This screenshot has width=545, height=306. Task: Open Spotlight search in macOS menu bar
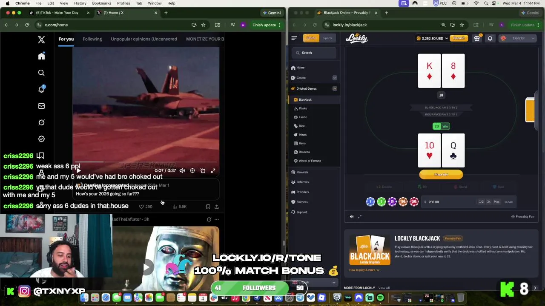tap(486, 3)
